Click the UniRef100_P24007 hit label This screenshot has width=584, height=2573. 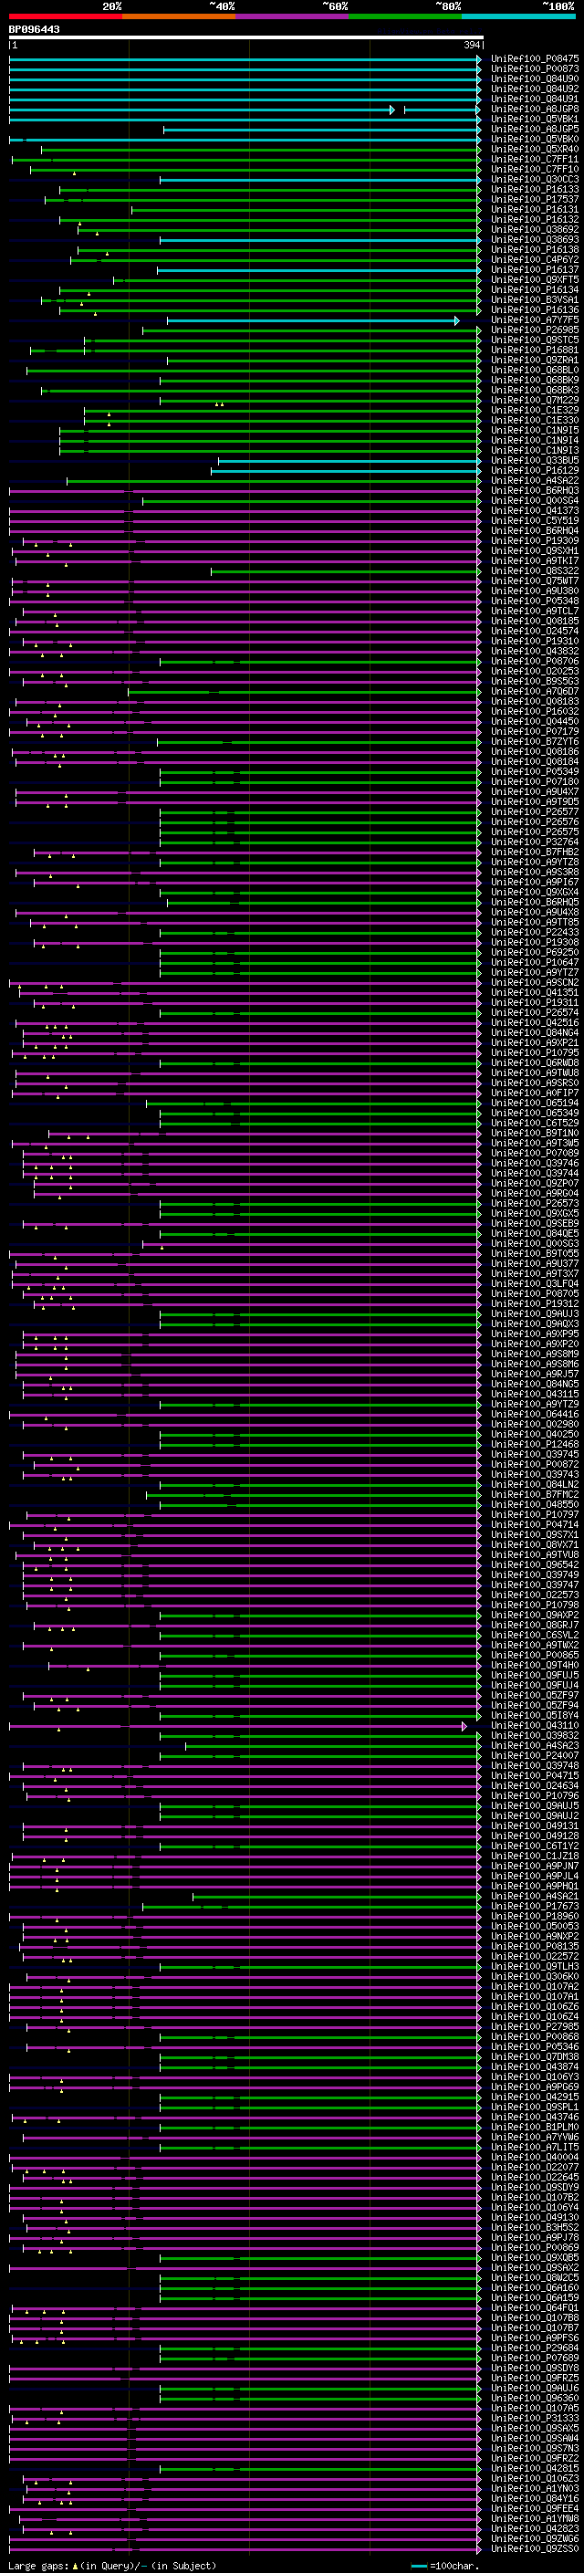pyautogui.click(x=534, y=1756)
